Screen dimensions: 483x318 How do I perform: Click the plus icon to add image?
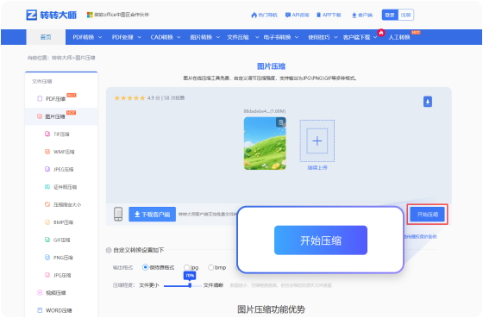tap(317, 141)
